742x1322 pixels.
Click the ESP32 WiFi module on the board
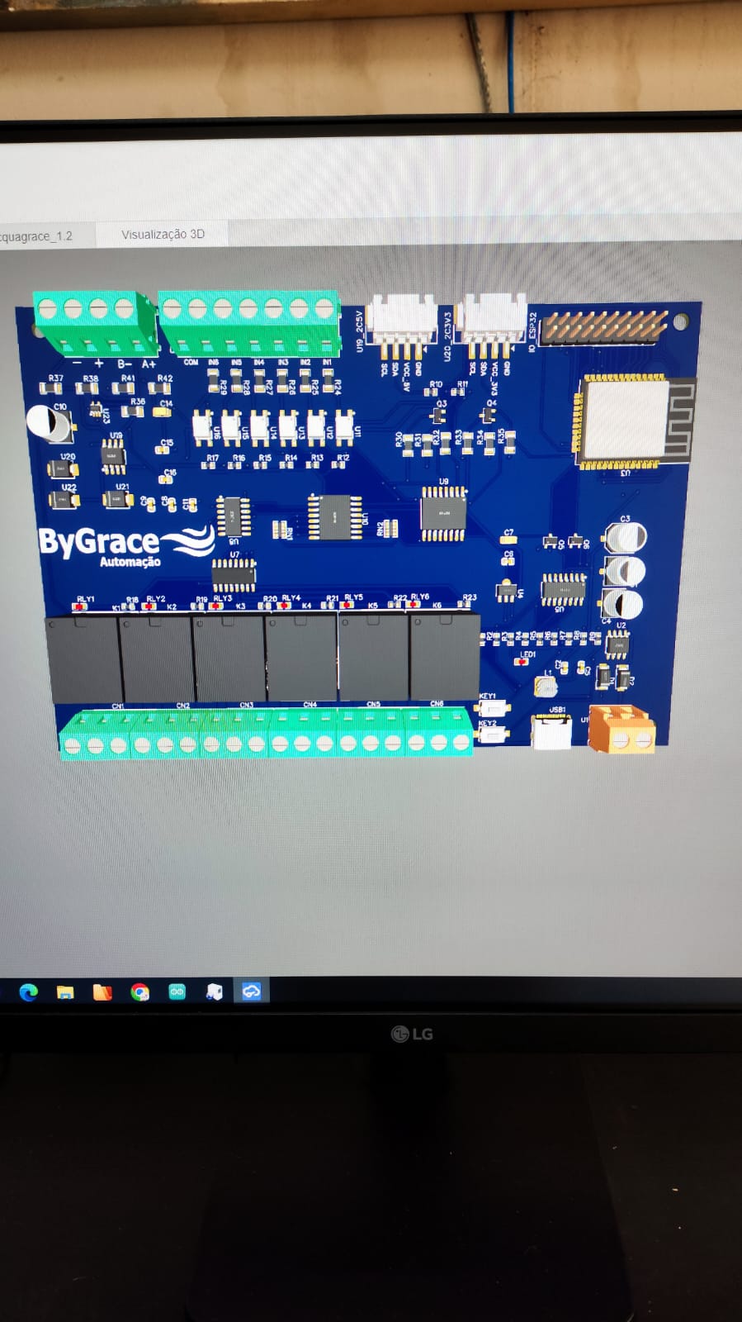[x=634, y=421]
